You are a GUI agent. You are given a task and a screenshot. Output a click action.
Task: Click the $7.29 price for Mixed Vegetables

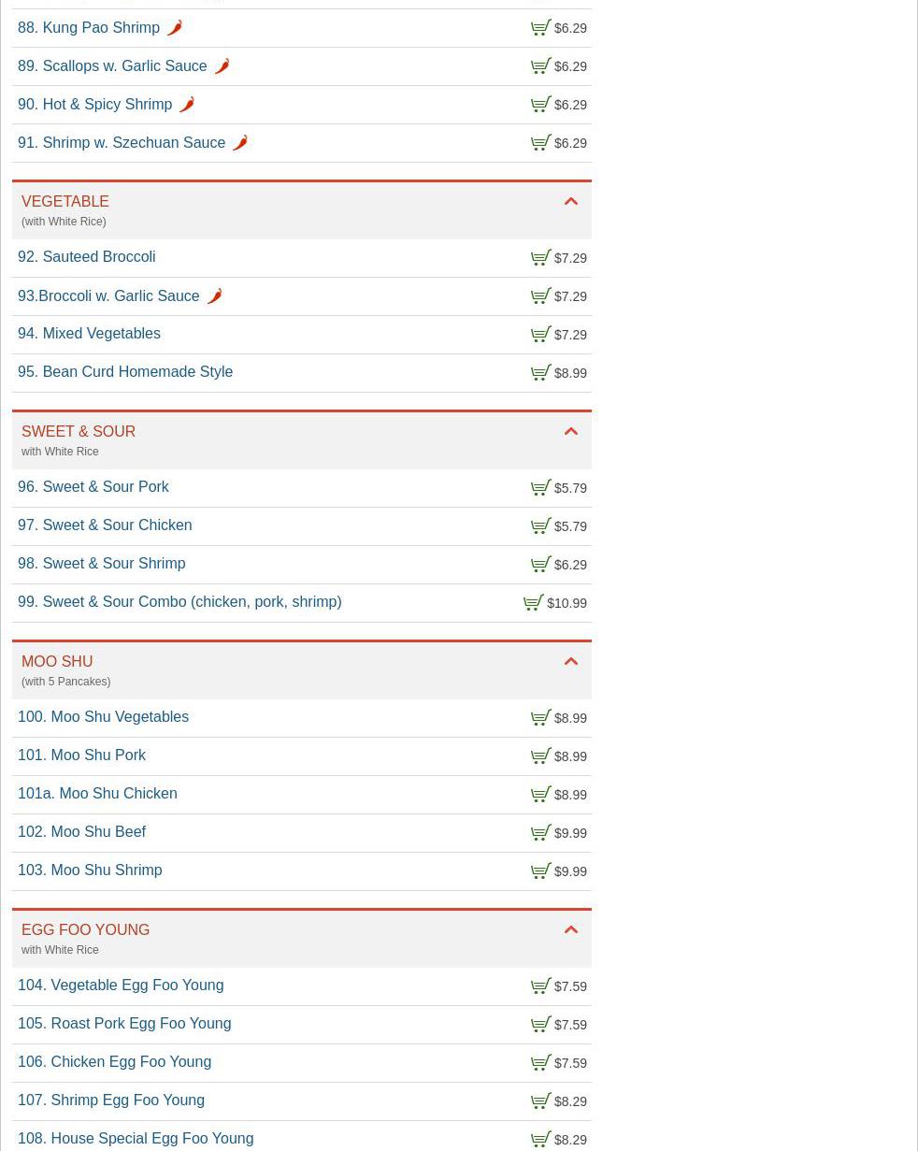pyautogui.click(x=570, y=335)
